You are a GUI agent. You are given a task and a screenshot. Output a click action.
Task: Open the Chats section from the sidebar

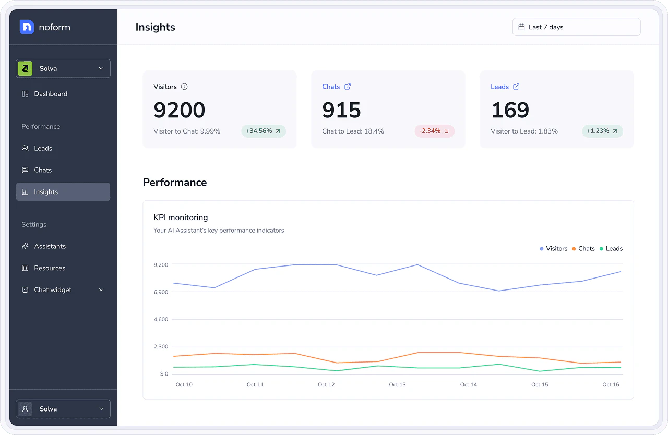click(x=44, y=170)
